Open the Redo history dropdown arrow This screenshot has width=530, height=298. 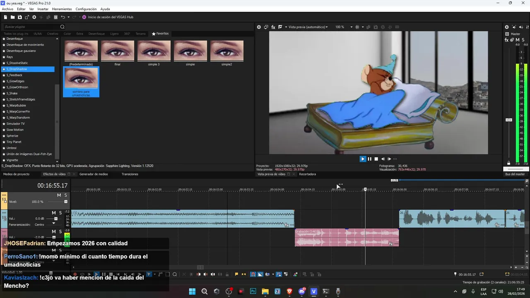pyautogui.click(x=79, y=17)
